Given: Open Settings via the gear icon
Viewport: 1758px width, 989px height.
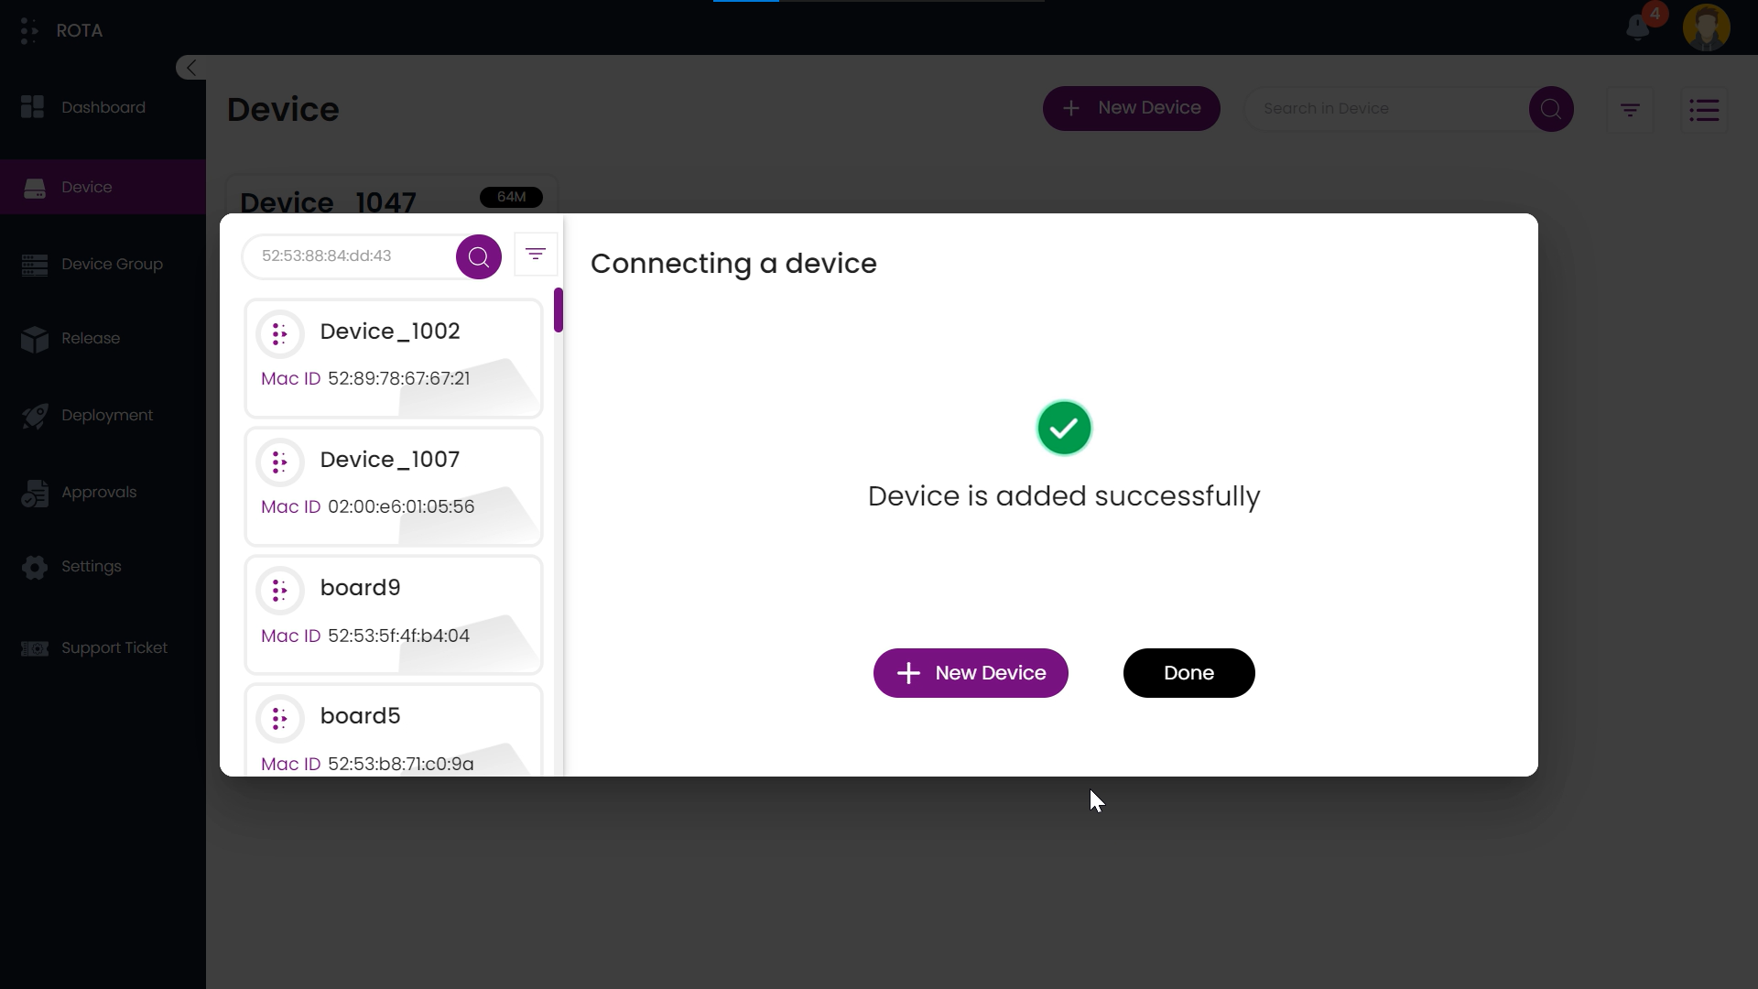Looking at the screenshot, I should coord(35,568).
